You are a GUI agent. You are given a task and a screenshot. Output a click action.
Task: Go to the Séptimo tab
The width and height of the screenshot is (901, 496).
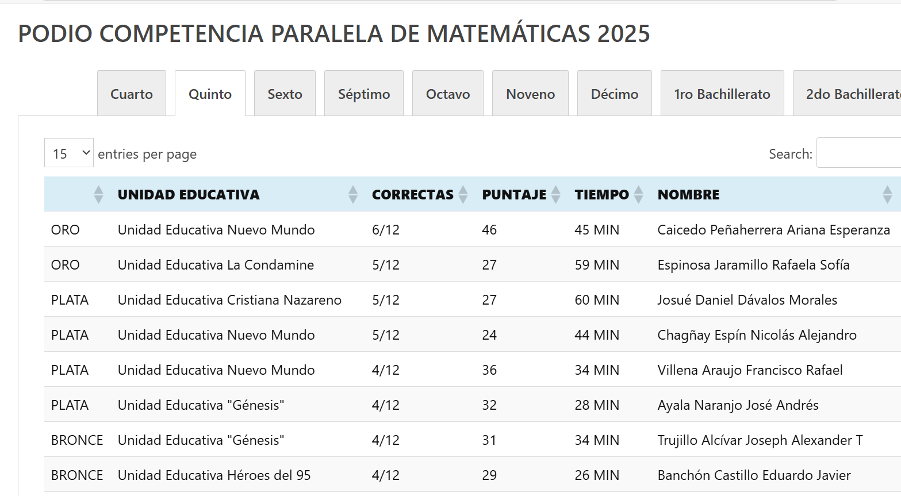coord(364,94)
